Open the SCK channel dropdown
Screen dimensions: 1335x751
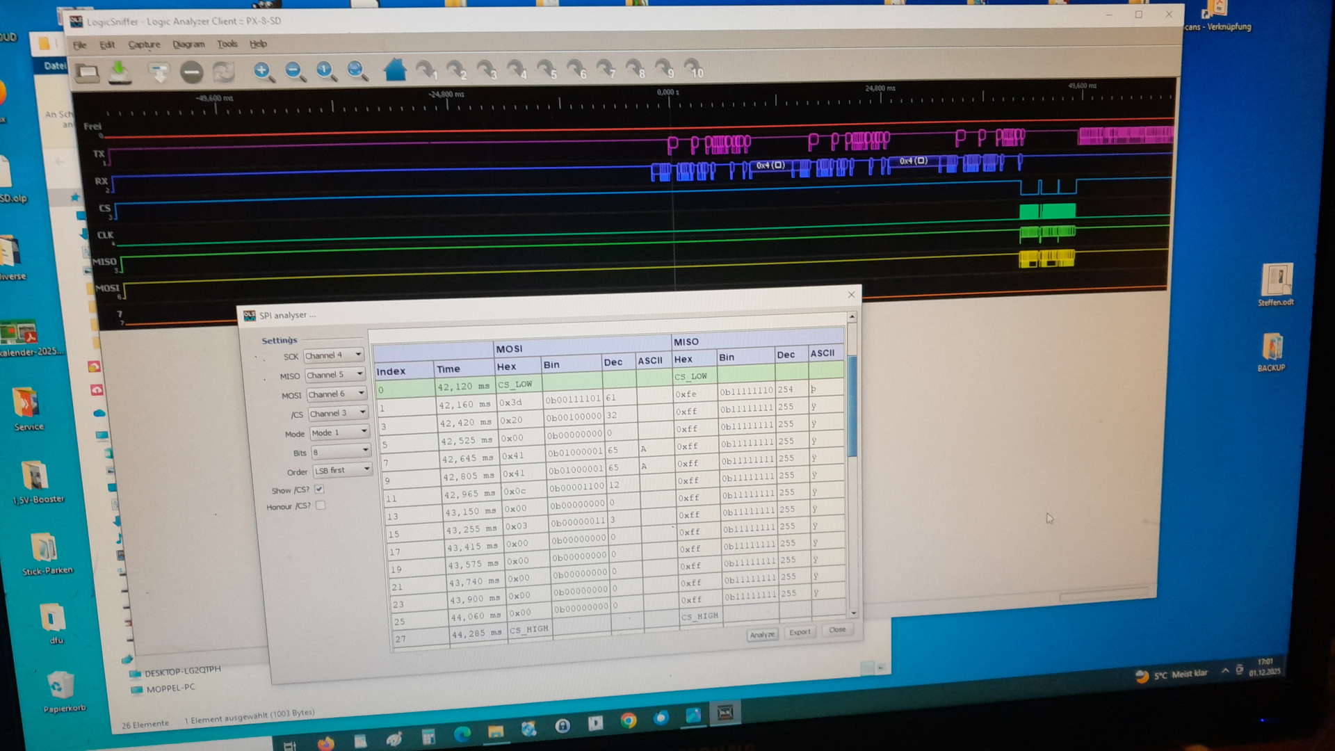334,355
